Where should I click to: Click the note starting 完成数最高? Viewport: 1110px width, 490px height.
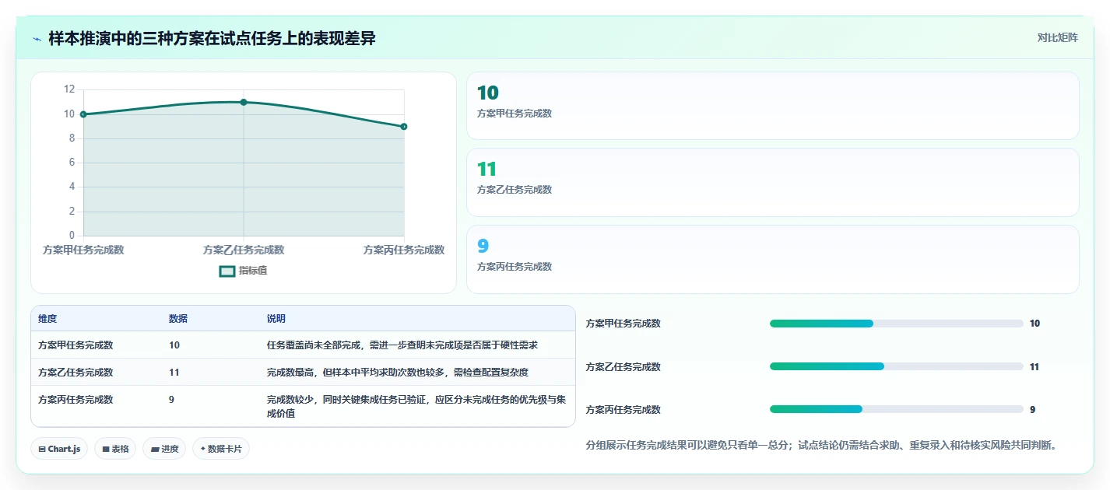click(398, 373)
